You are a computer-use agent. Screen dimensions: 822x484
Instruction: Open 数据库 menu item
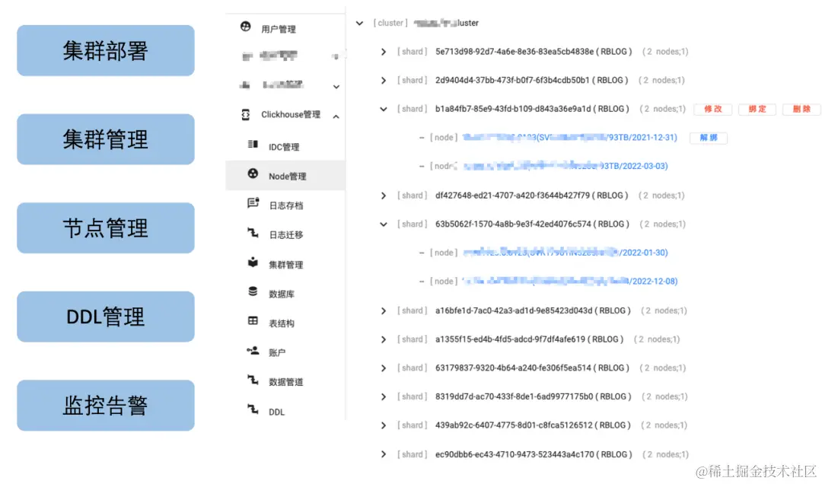pyautogui.click(x=282, y=295)
